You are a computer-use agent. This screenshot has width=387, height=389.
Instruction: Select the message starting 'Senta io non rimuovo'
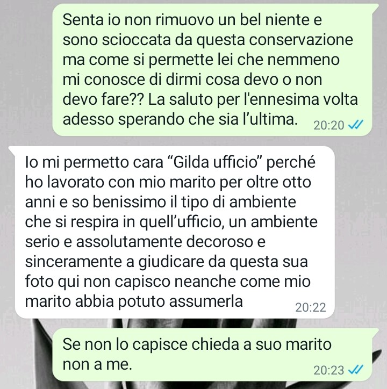coord(212,70)
